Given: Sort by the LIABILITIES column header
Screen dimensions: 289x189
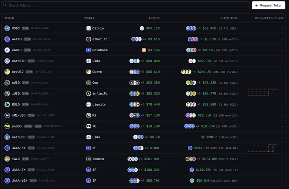Looking at the screenshot, I should 229,18.
